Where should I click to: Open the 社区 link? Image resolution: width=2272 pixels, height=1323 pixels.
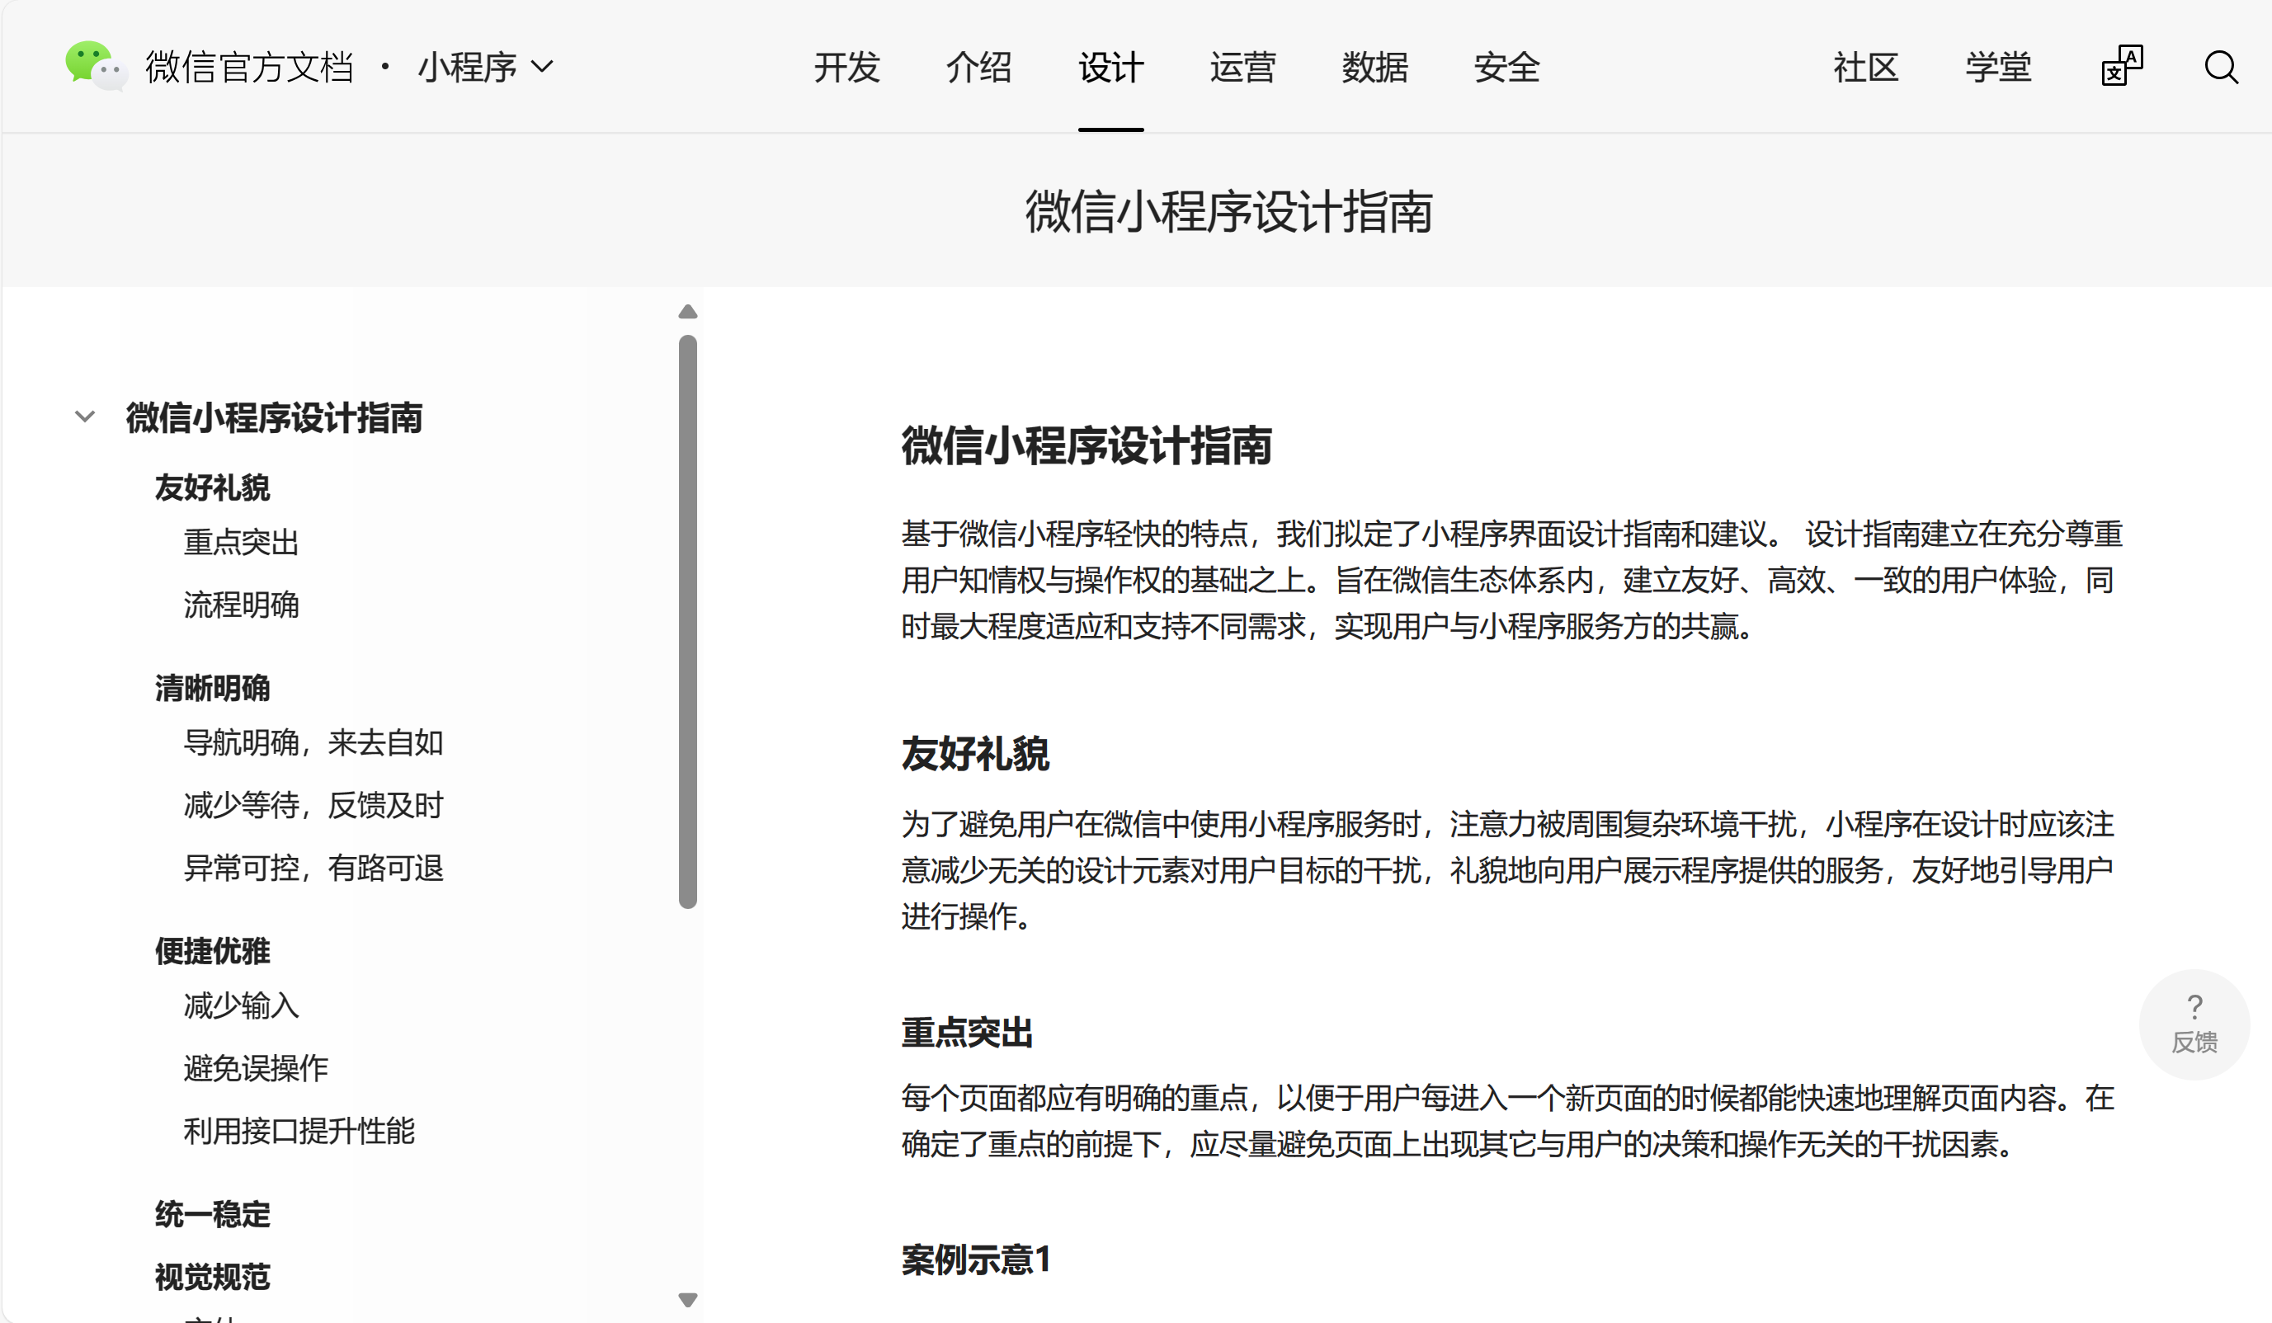1865,68
